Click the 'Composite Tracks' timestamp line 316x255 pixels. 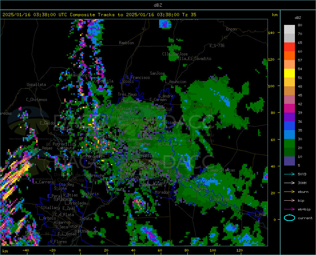(99, 15)
